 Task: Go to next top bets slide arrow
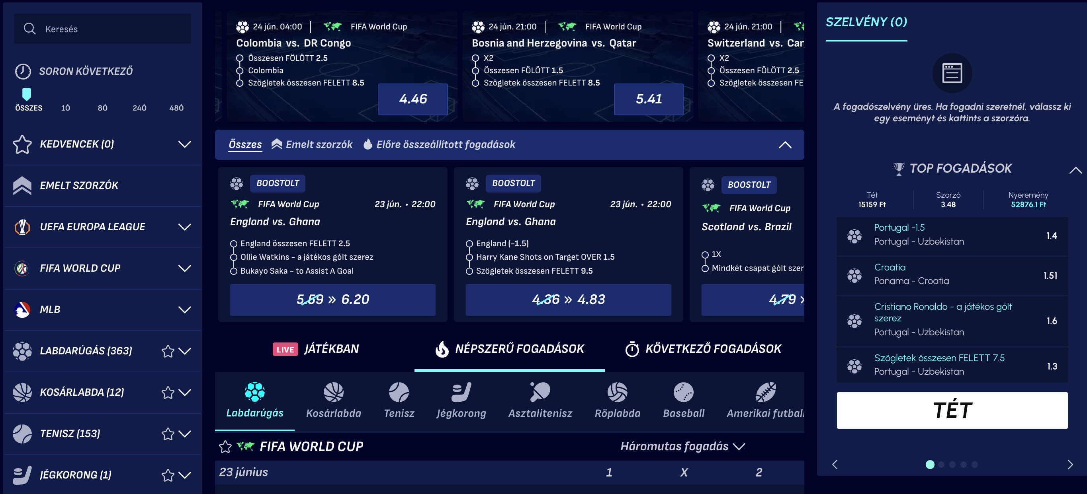1070,465
